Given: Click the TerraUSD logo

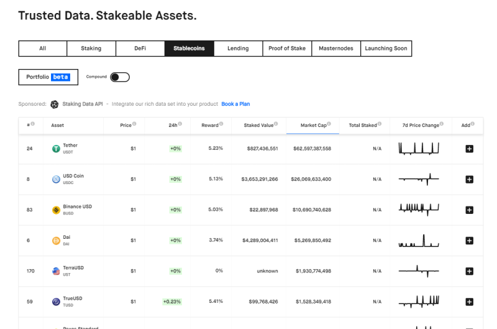Looking at the screenshot, I should tap(56, 271).
